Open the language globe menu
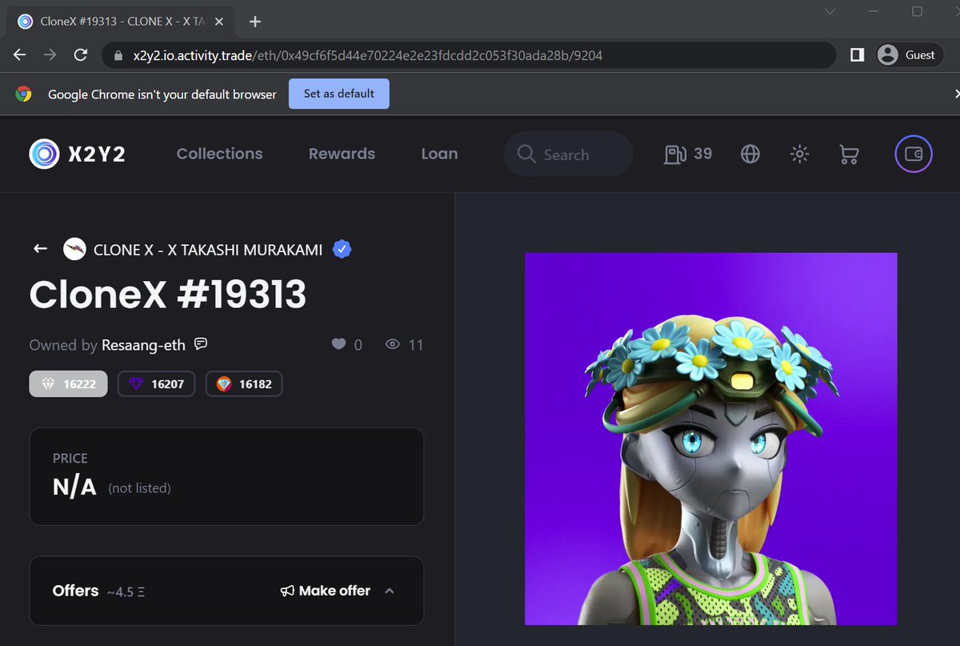 (750, 154)
